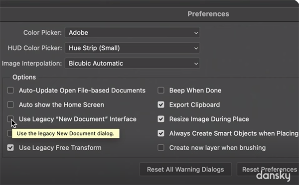Toggle Always Create Smart Objects when Placing
The width and height of the screenshot is (299, 185).
(x=161, y=133)
